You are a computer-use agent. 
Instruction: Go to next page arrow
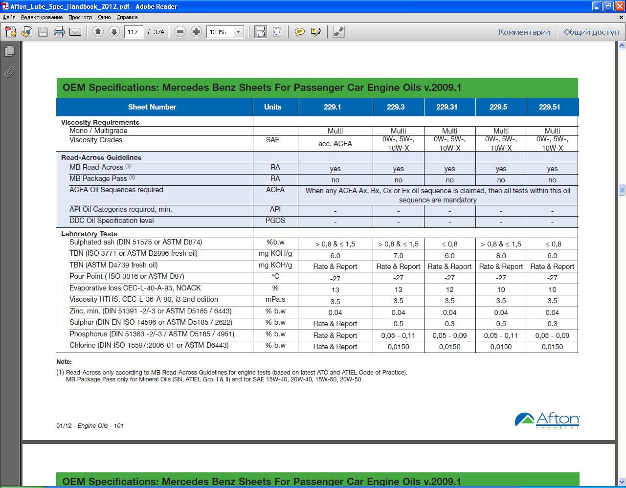114,32
